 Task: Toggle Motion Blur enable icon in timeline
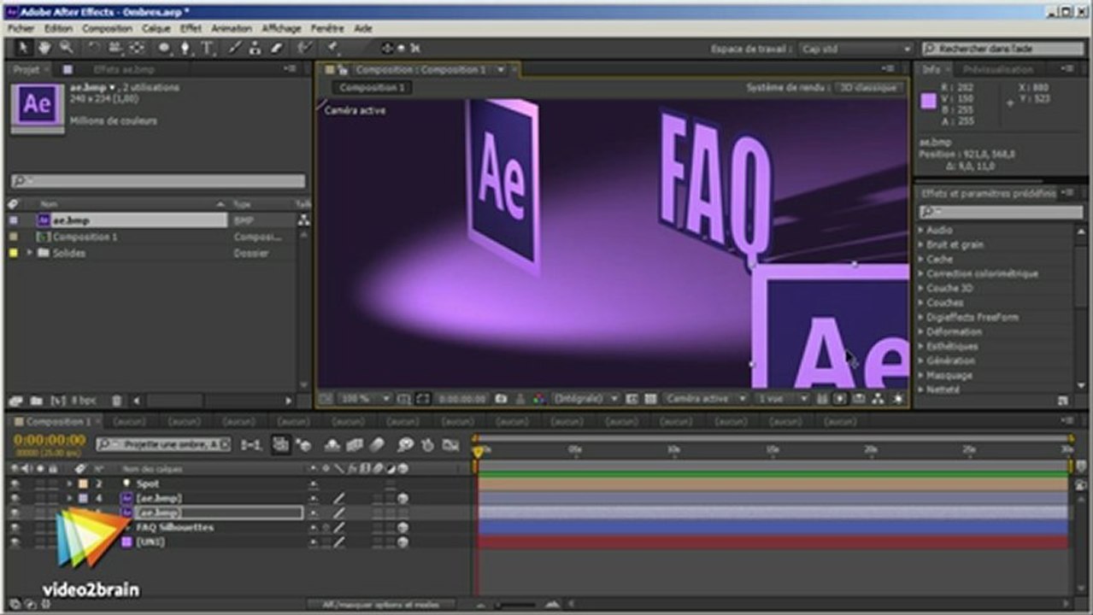tap(378, 444)
